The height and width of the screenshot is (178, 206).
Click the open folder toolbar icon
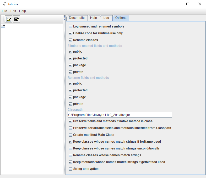[x=9, y=19]
